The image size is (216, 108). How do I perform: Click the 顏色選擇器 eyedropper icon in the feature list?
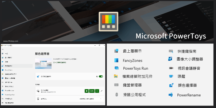171,85
